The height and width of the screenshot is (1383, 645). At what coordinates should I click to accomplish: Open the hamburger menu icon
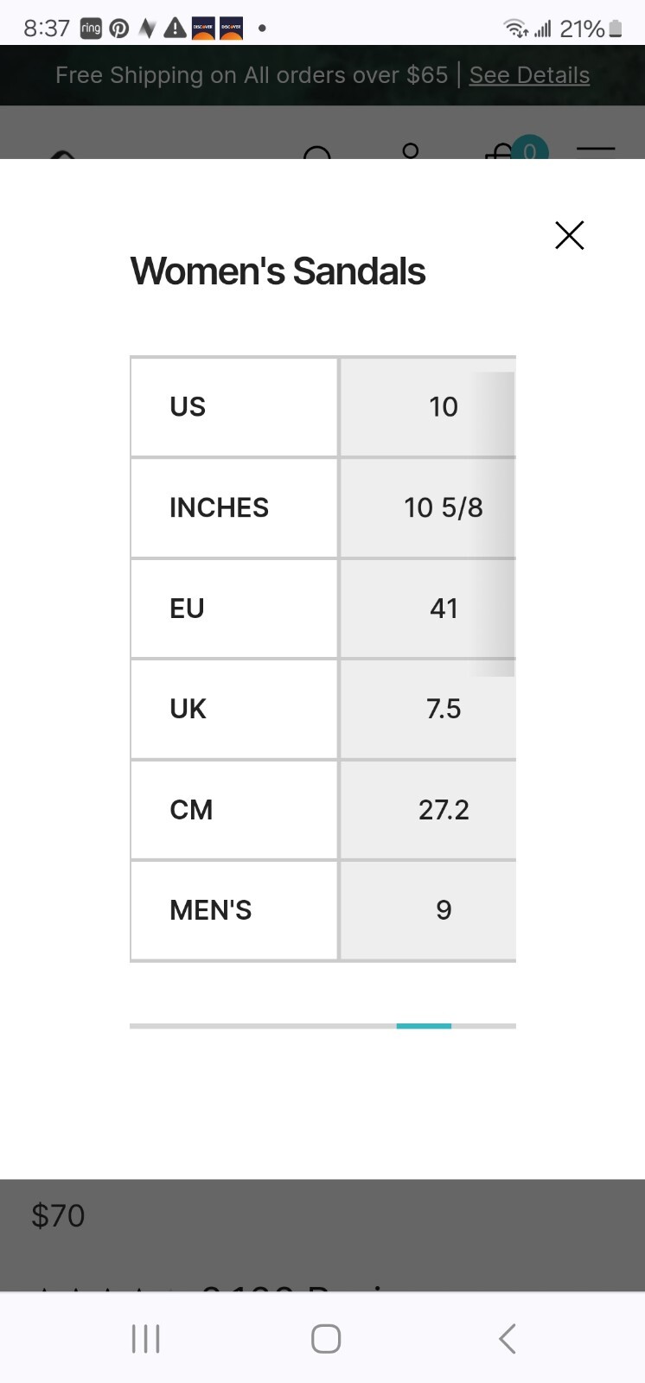click(596, 150)
